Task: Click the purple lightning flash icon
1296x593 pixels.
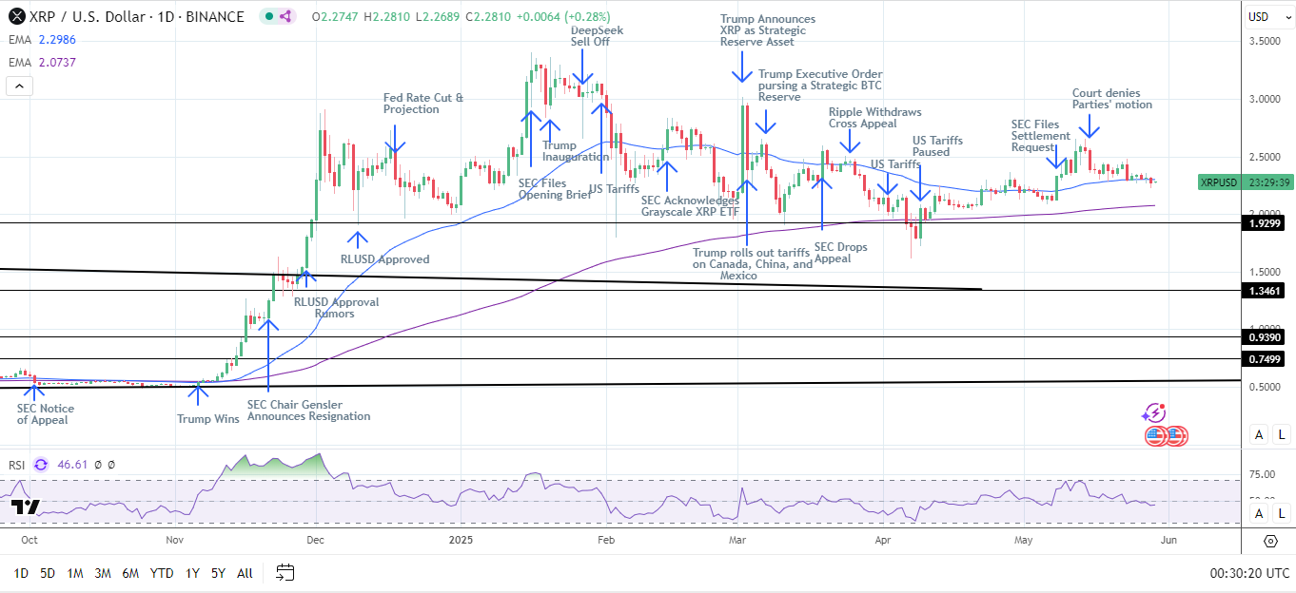Action: pos(1154,413)
